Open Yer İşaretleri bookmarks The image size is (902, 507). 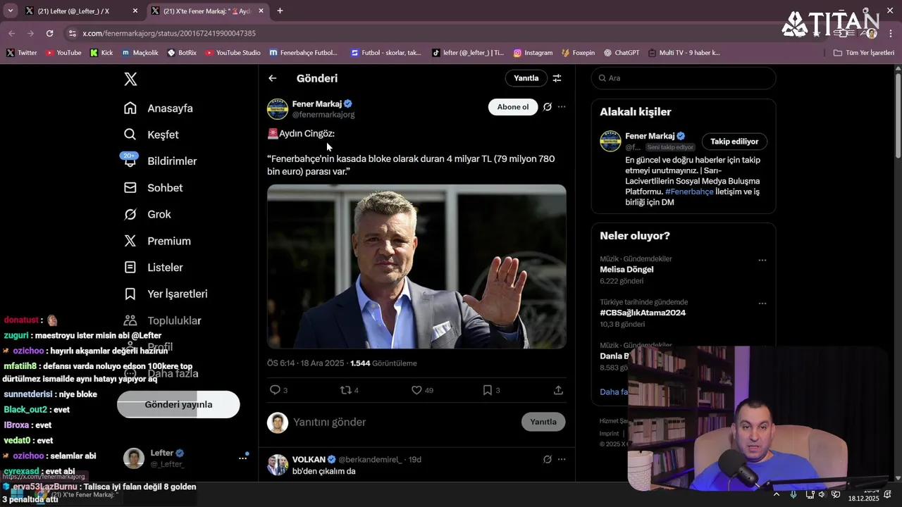pyautogui.click(x=166, y=294)
